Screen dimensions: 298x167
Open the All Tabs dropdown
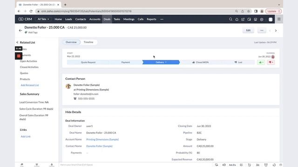pyautogui.click(x=43, y=19)
